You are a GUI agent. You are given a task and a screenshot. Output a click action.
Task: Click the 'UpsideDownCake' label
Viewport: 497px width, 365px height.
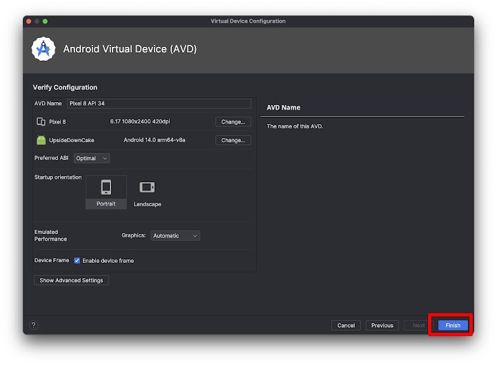[x=72, y=140]
